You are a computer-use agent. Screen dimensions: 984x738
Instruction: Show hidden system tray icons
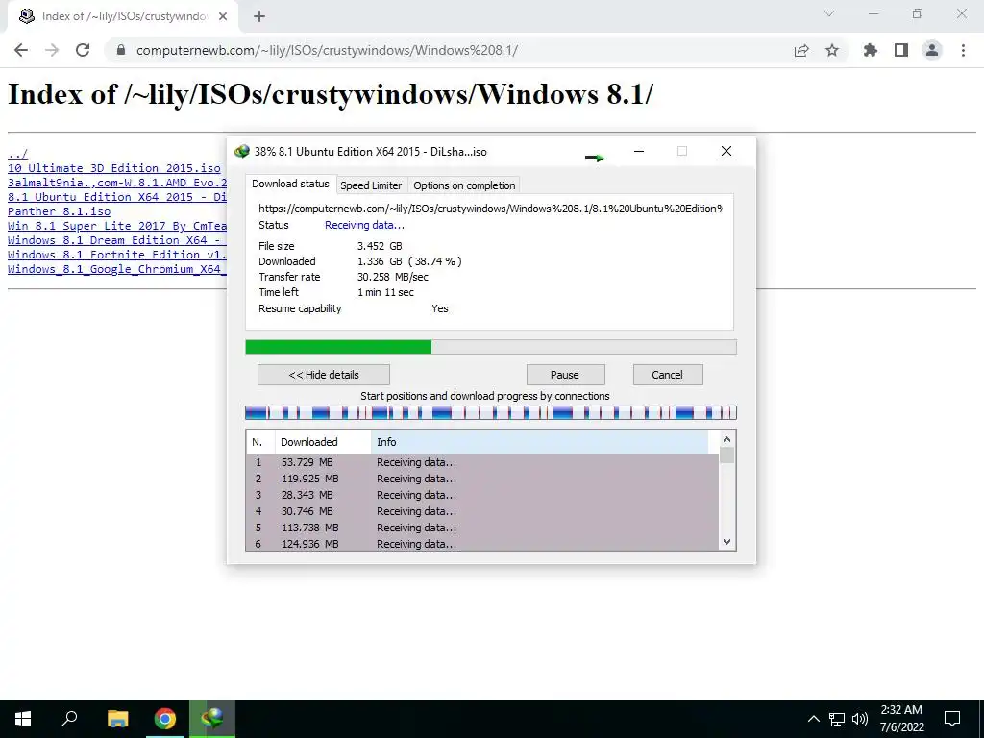click(x=813, y=719)
